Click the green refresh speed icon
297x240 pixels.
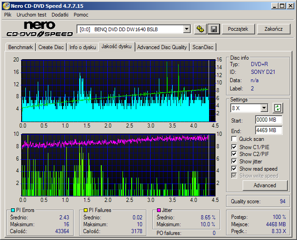pyautogui.click(x=278, y=108)
